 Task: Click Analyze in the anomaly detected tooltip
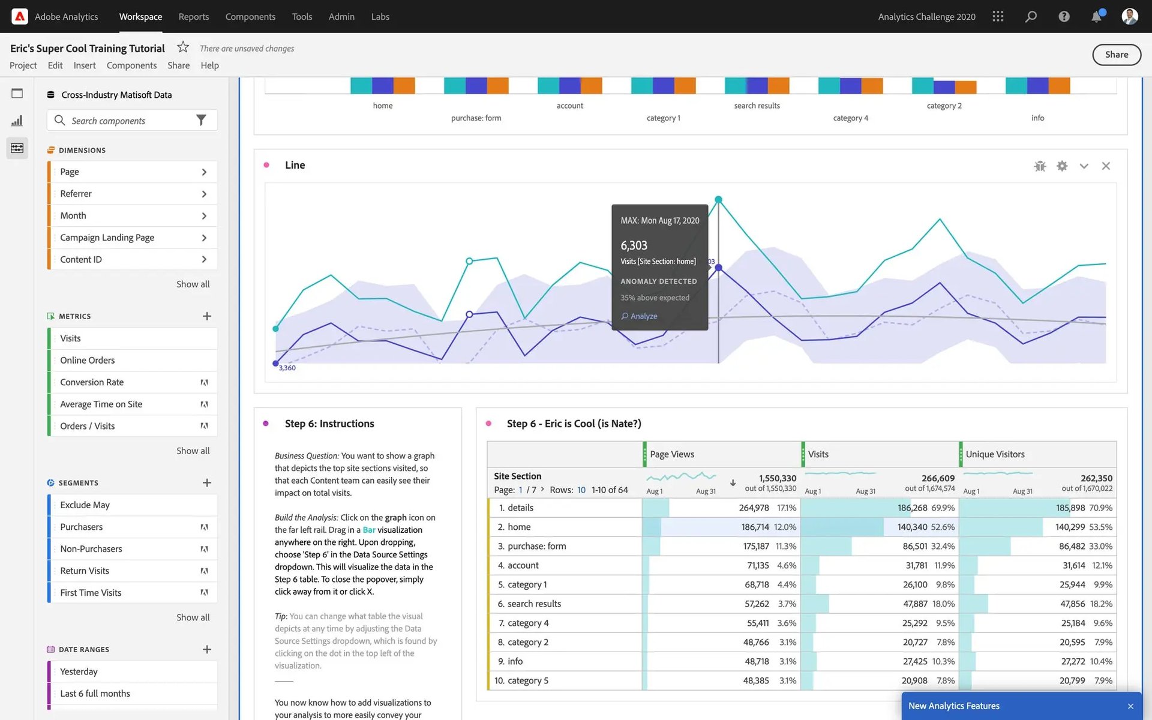click(x=639, y=316)
